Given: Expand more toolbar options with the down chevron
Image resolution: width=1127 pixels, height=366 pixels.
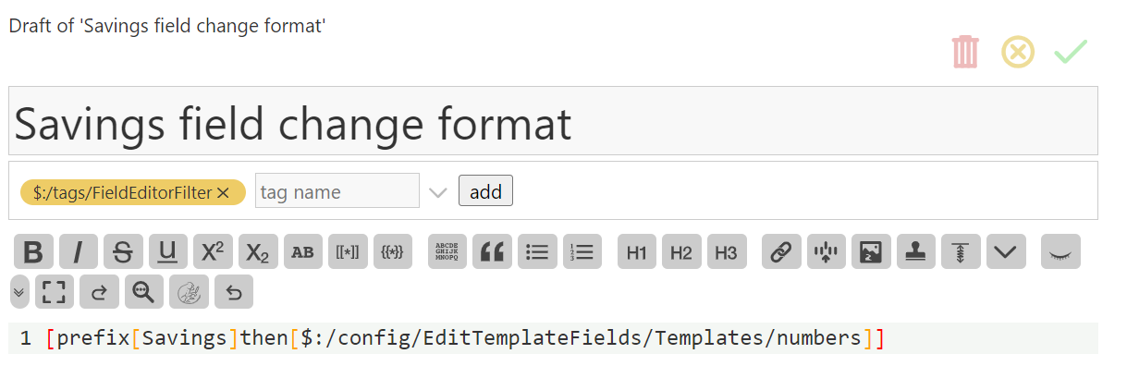Looking at the screenshot, I should [1006, 251].
